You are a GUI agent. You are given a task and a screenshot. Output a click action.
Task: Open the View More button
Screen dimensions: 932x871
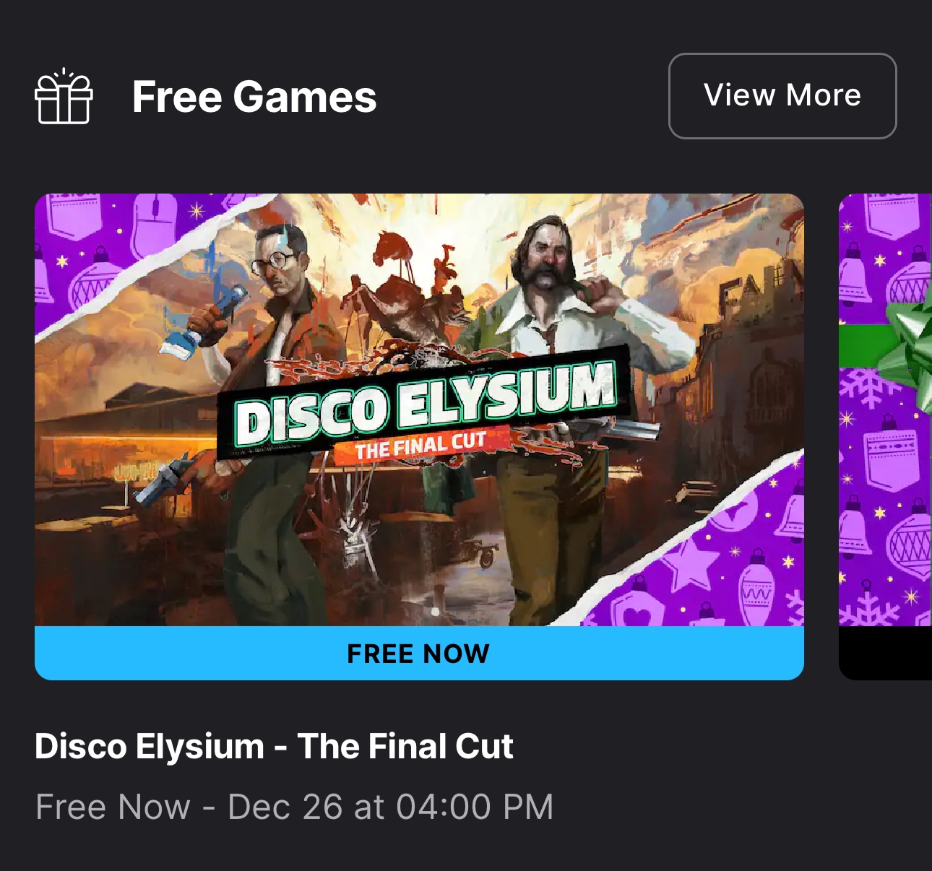782,95
